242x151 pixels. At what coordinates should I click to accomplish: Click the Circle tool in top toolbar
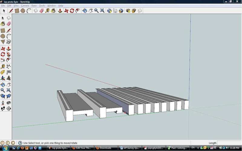pyautogui.click(x=23, y=11)
